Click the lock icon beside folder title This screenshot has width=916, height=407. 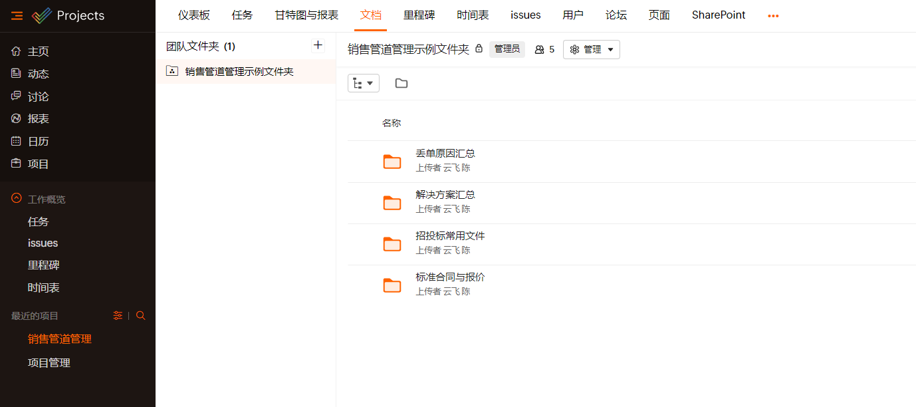pyautogui.click(x=479, y=49)
